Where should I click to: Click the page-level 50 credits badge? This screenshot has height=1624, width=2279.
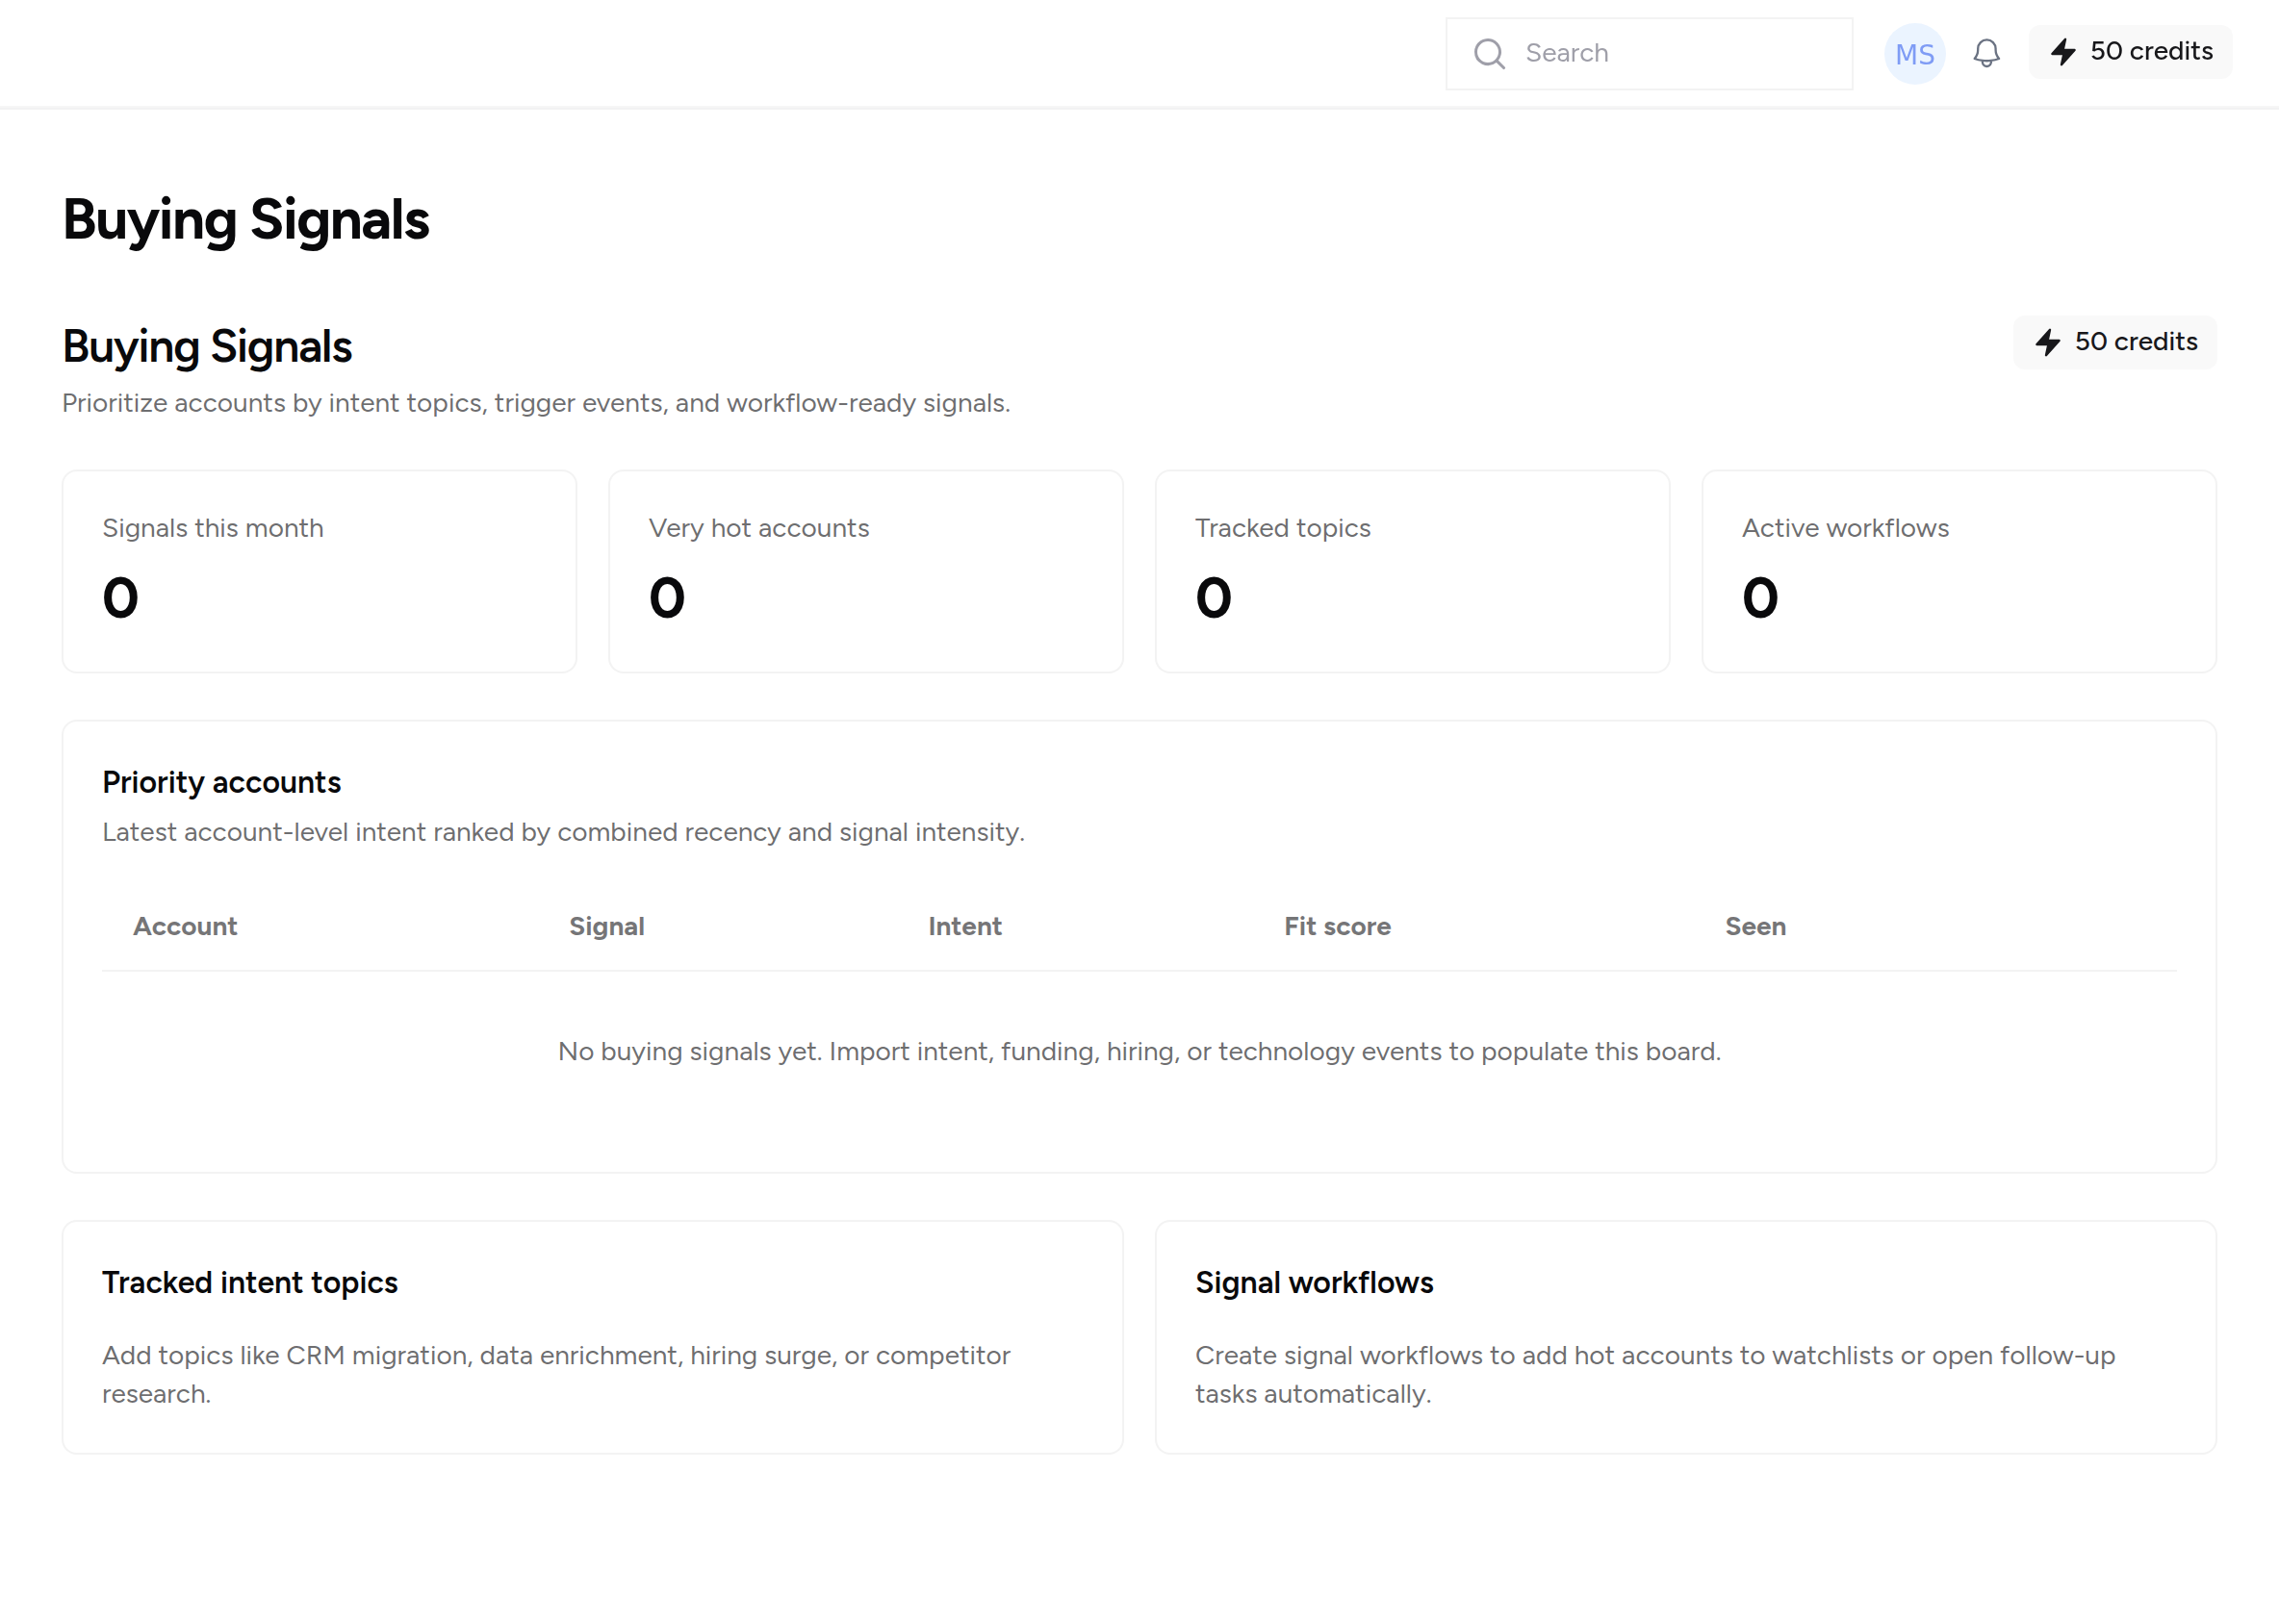pyautogui.click(x=2113, y=342)
